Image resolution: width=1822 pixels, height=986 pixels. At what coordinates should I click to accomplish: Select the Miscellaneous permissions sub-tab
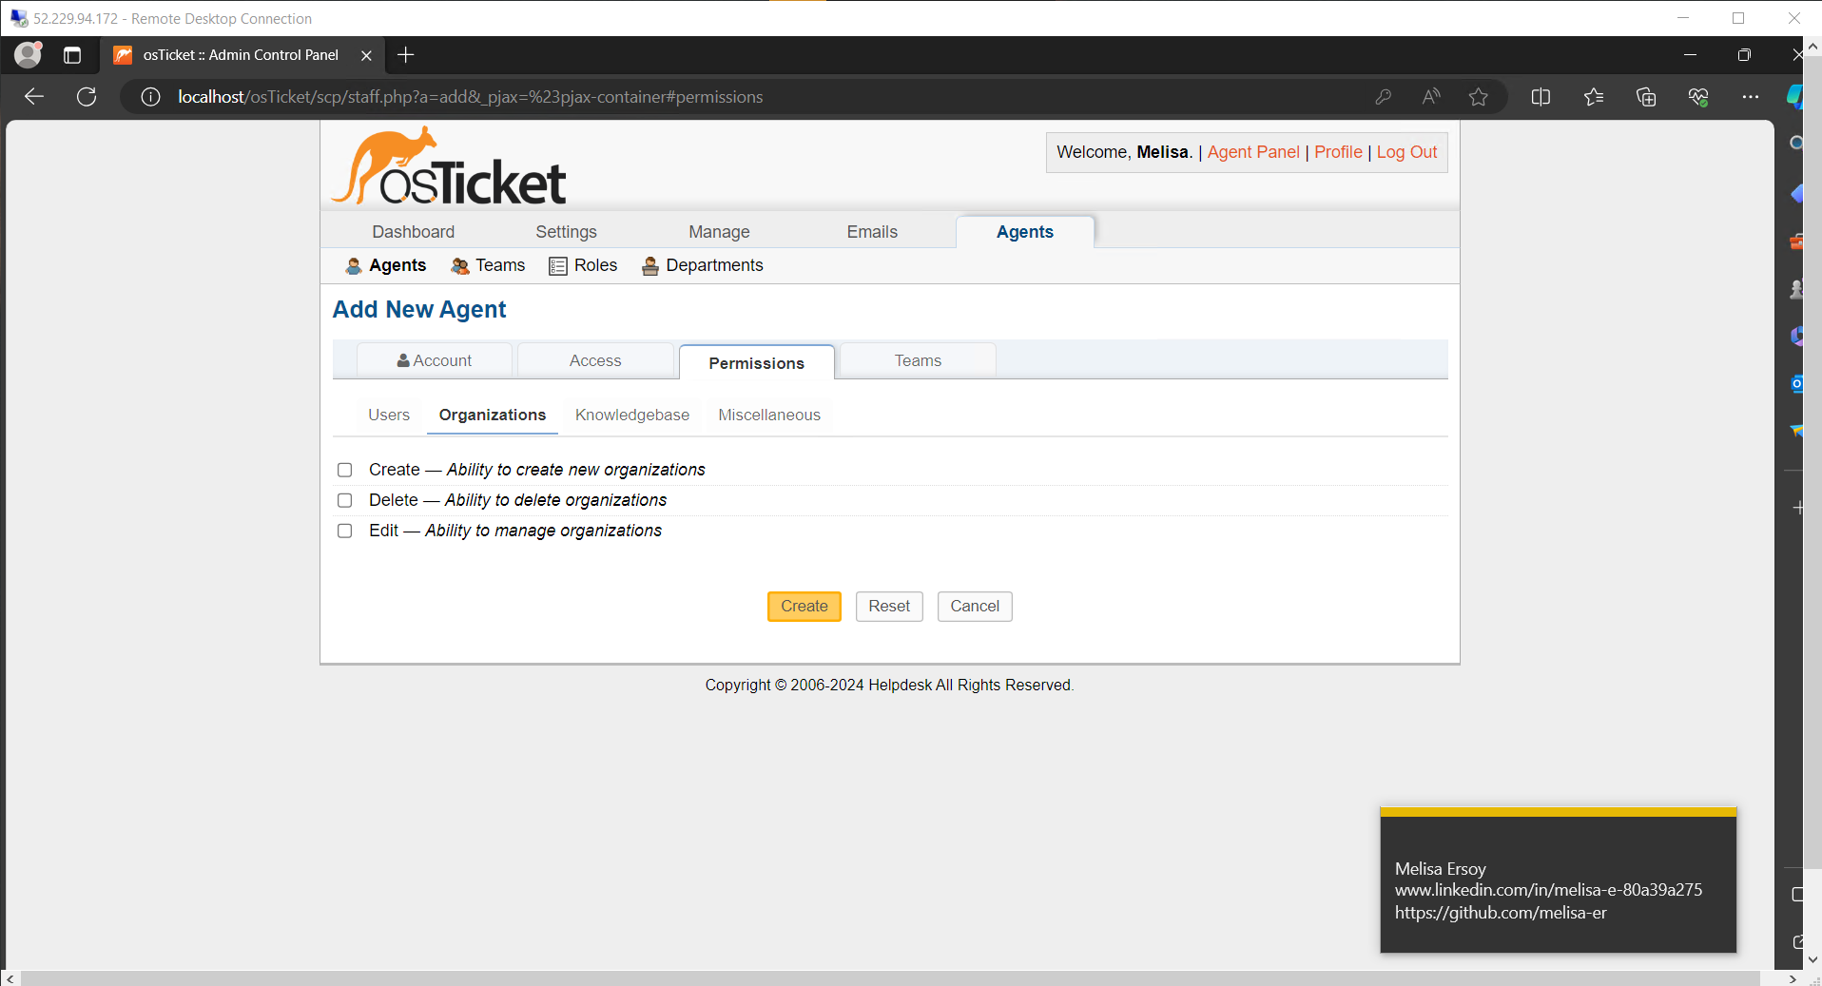click(769, 416)
